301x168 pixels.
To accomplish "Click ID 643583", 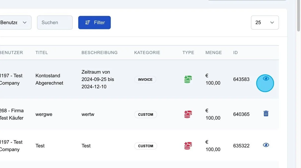I will point(241,79).
